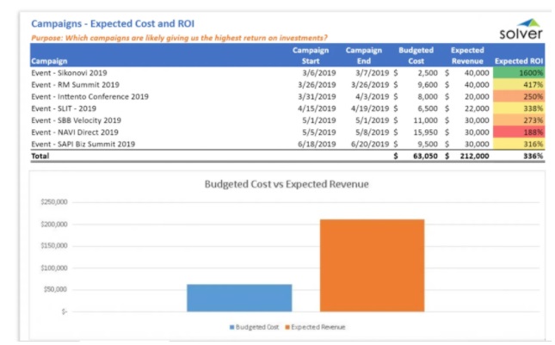Click the 6,500 budgeted cost value
The width and height of the screenshot is (555, 345).
coord(428,108)
